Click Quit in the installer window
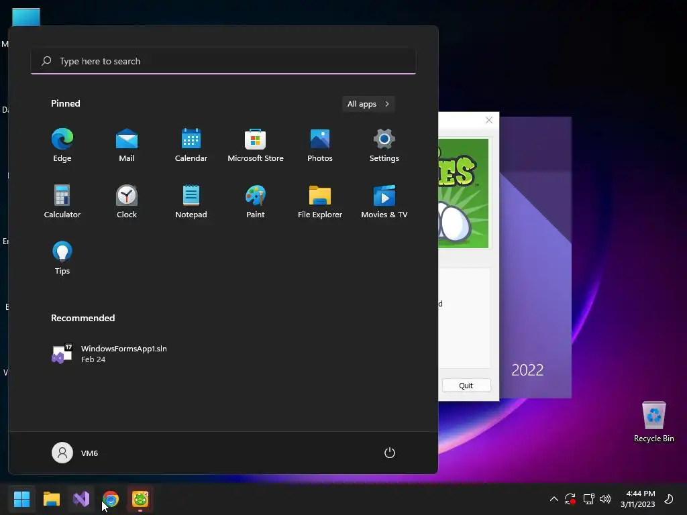The height and width of the screenshot is (515, 687). [x=466, y=386]
